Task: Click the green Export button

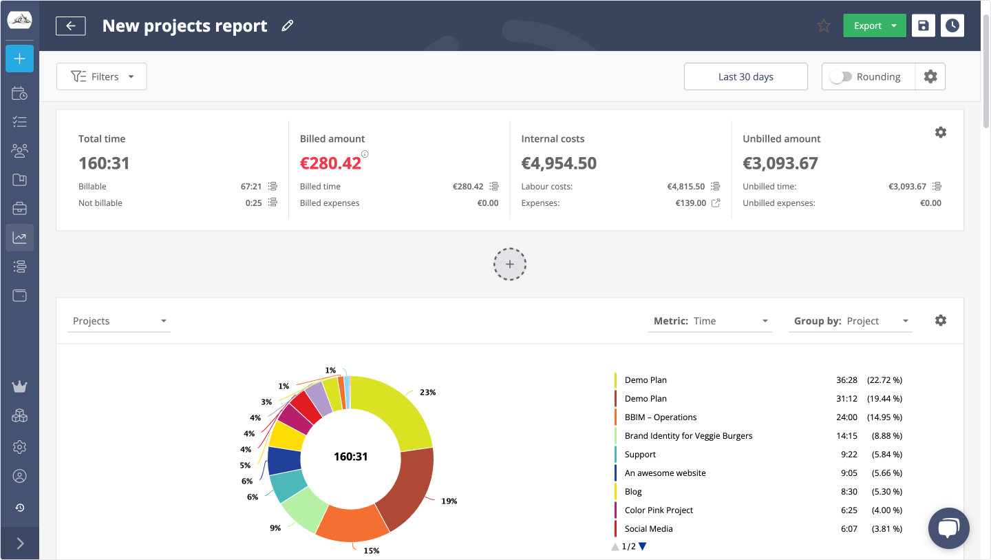Action: tap(868, 25)
